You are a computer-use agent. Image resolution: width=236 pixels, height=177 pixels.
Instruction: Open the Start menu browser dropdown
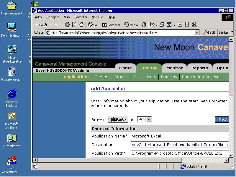pyautogui.click(x=118, y=119)
